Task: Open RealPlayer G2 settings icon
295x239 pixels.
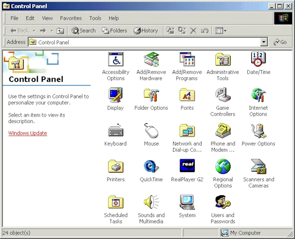Action: click(187, 167)
